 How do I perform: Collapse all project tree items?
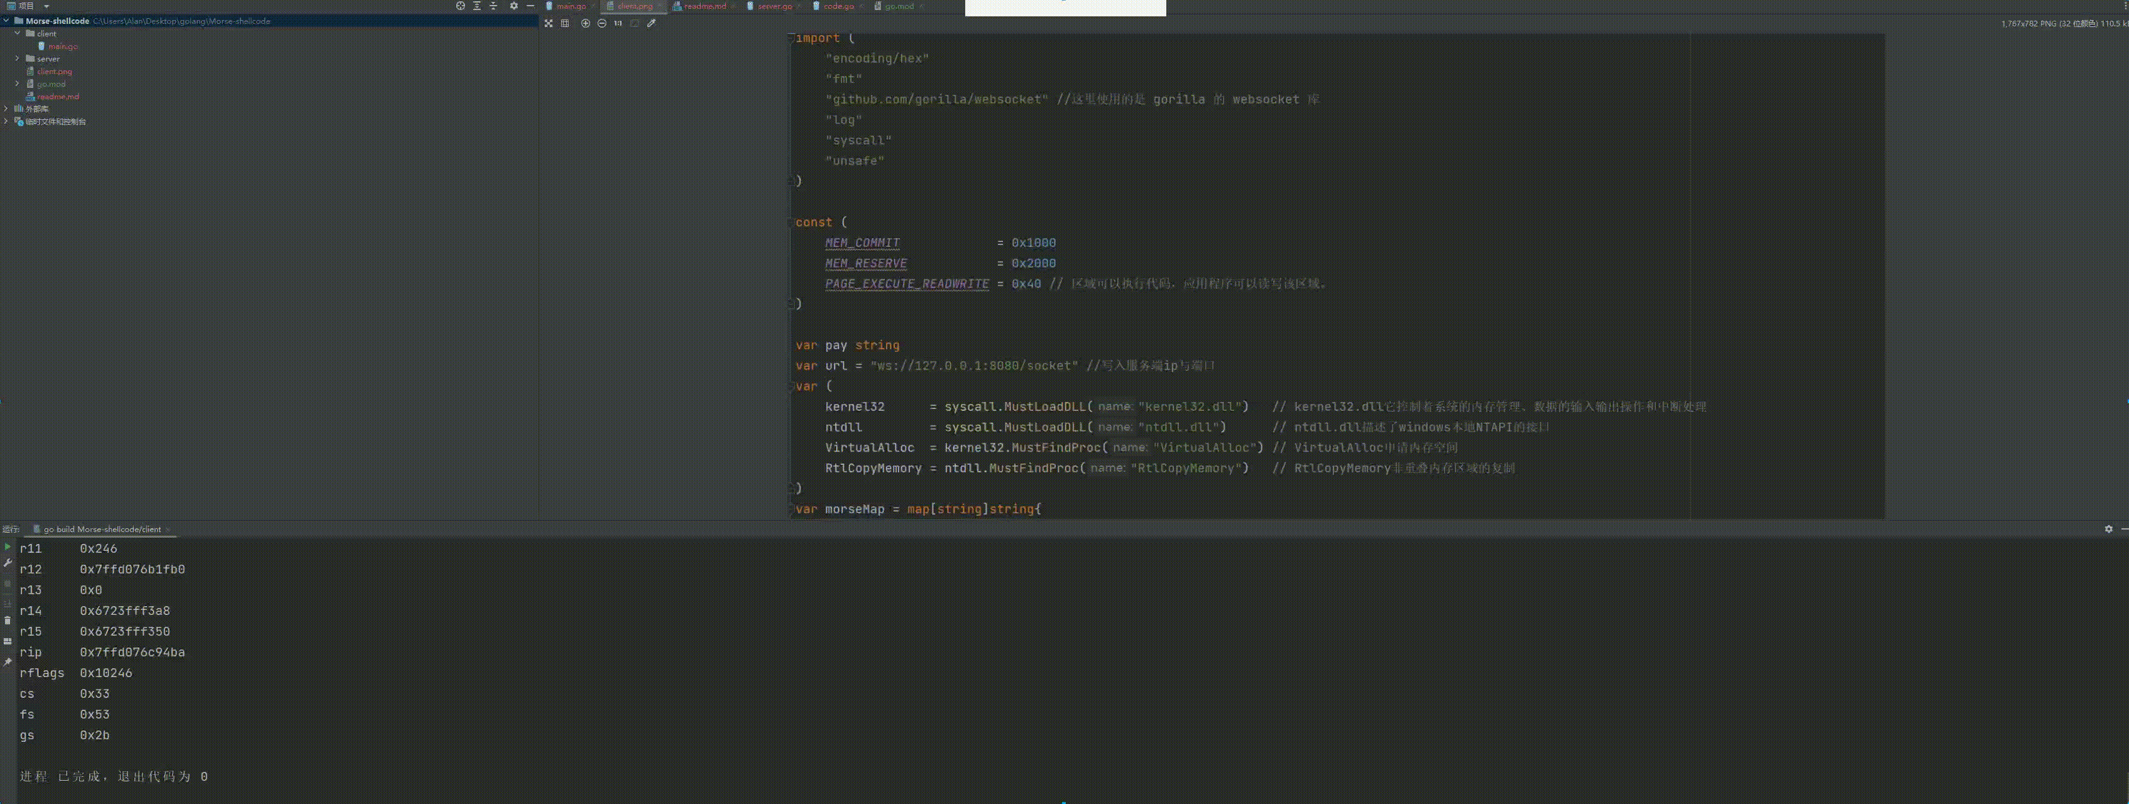[x=493, y=6]
